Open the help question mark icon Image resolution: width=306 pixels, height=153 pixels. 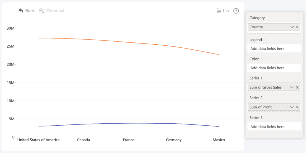(x=236, y=11)
